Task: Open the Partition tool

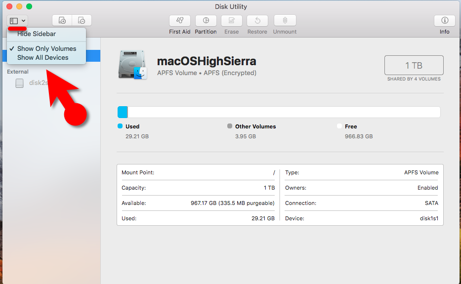Action: (x=206, y=21)
